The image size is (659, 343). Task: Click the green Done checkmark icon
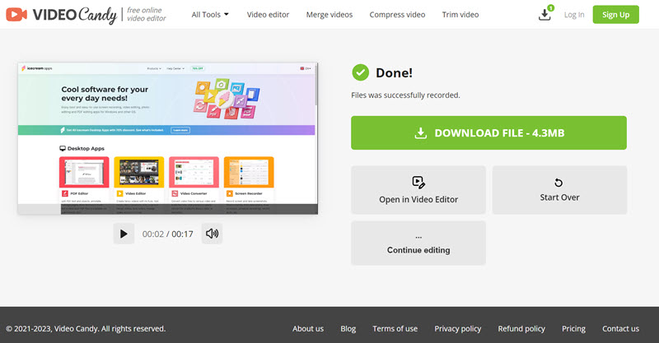tap(360, 72)
